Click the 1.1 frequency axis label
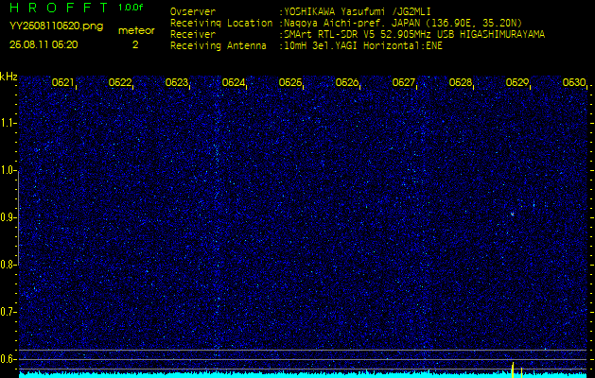This screenshot has height=378, width=595. (x=8, y=123)
